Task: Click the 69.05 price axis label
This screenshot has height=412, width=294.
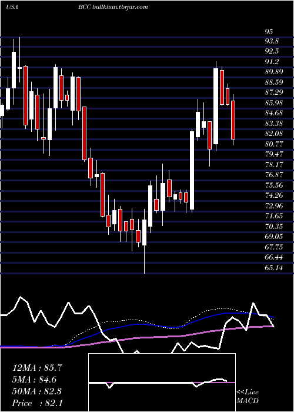Action: point(273,237)
